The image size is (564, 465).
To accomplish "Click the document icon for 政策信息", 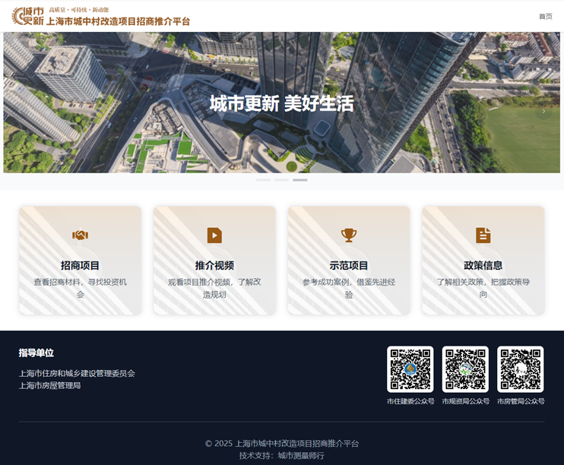I will point(483,236).
